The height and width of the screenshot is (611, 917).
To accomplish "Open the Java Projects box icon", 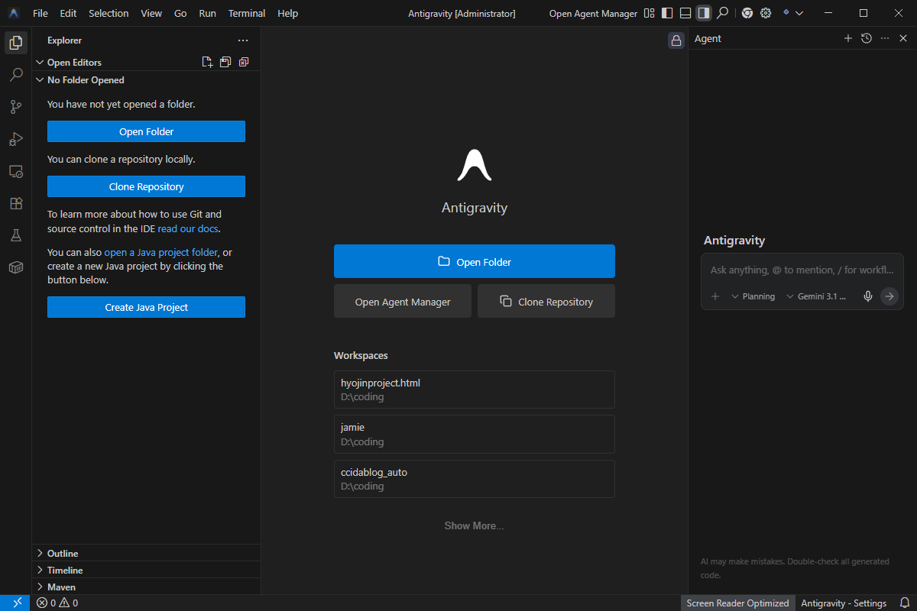I will click(x=15, y=268).
